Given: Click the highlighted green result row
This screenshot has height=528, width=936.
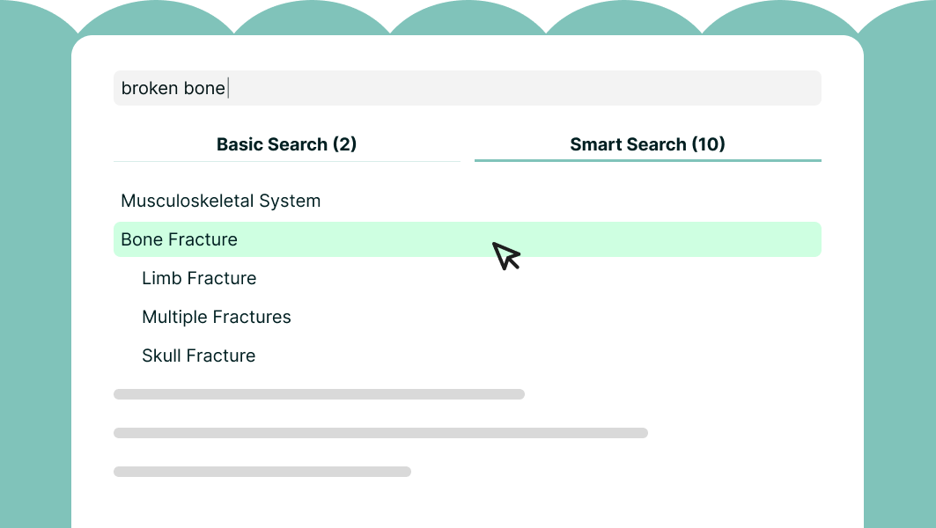Looking at the screenshot, I should (x=467, y=238).
